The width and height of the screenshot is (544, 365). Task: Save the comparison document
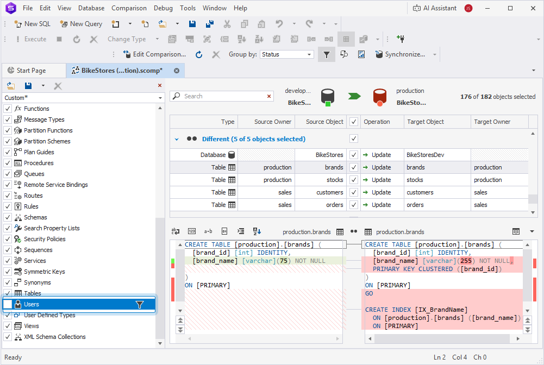192,24
